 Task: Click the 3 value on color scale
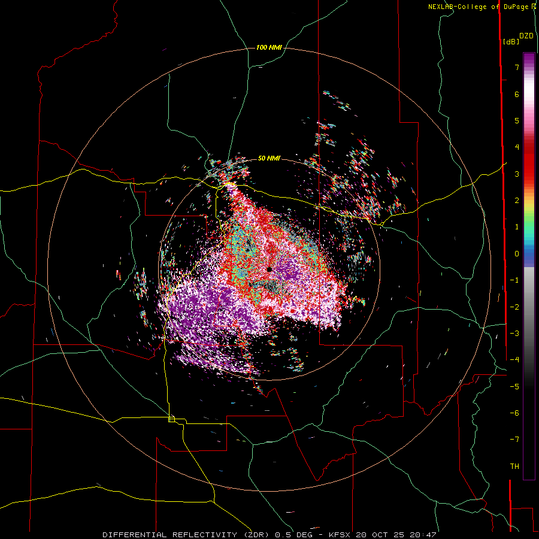(517, 174)
